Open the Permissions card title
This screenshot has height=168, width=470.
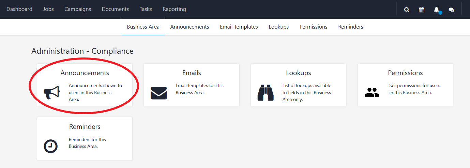click(x=405, y=73)
